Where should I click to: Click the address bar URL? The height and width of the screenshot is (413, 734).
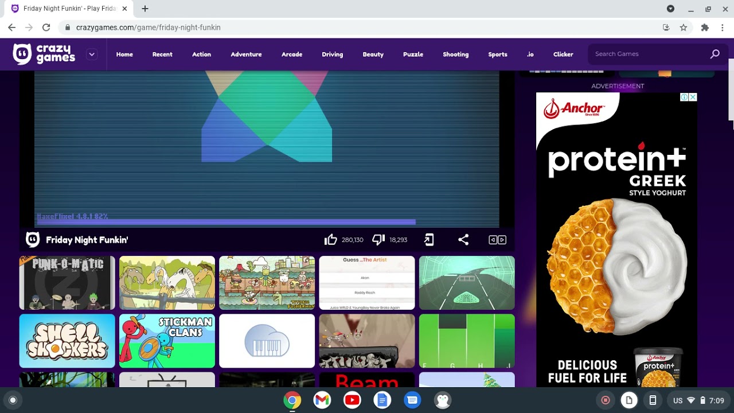click(149, 28)
